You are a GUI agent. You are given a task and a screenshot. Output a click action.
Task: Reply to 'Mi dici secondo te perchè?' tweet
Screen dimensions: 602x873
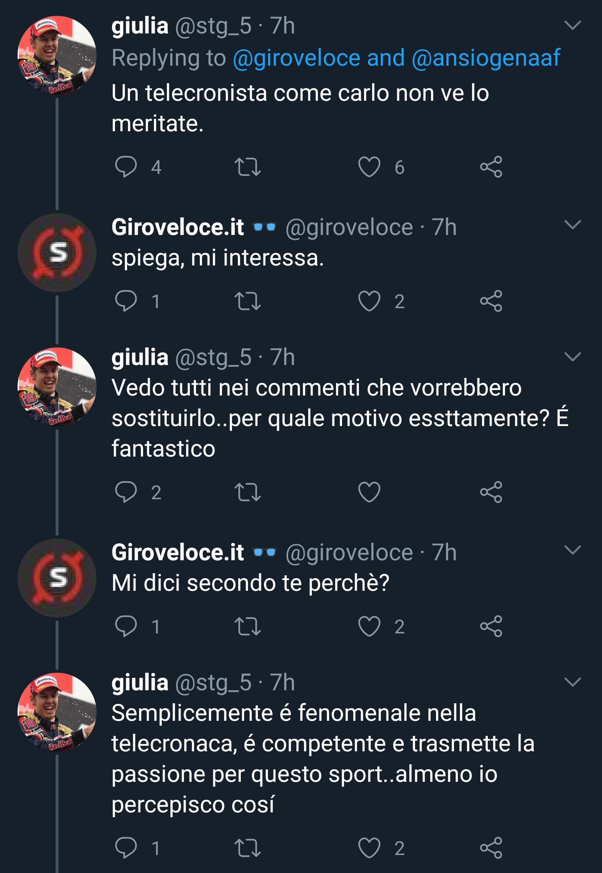pyautogui.click(x=126, y=626)
